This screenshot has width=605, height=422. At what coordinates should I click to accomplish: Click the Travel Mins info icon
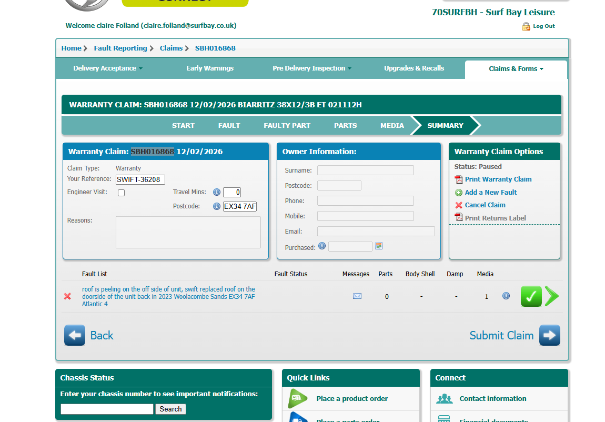click(x=217, y=192)
